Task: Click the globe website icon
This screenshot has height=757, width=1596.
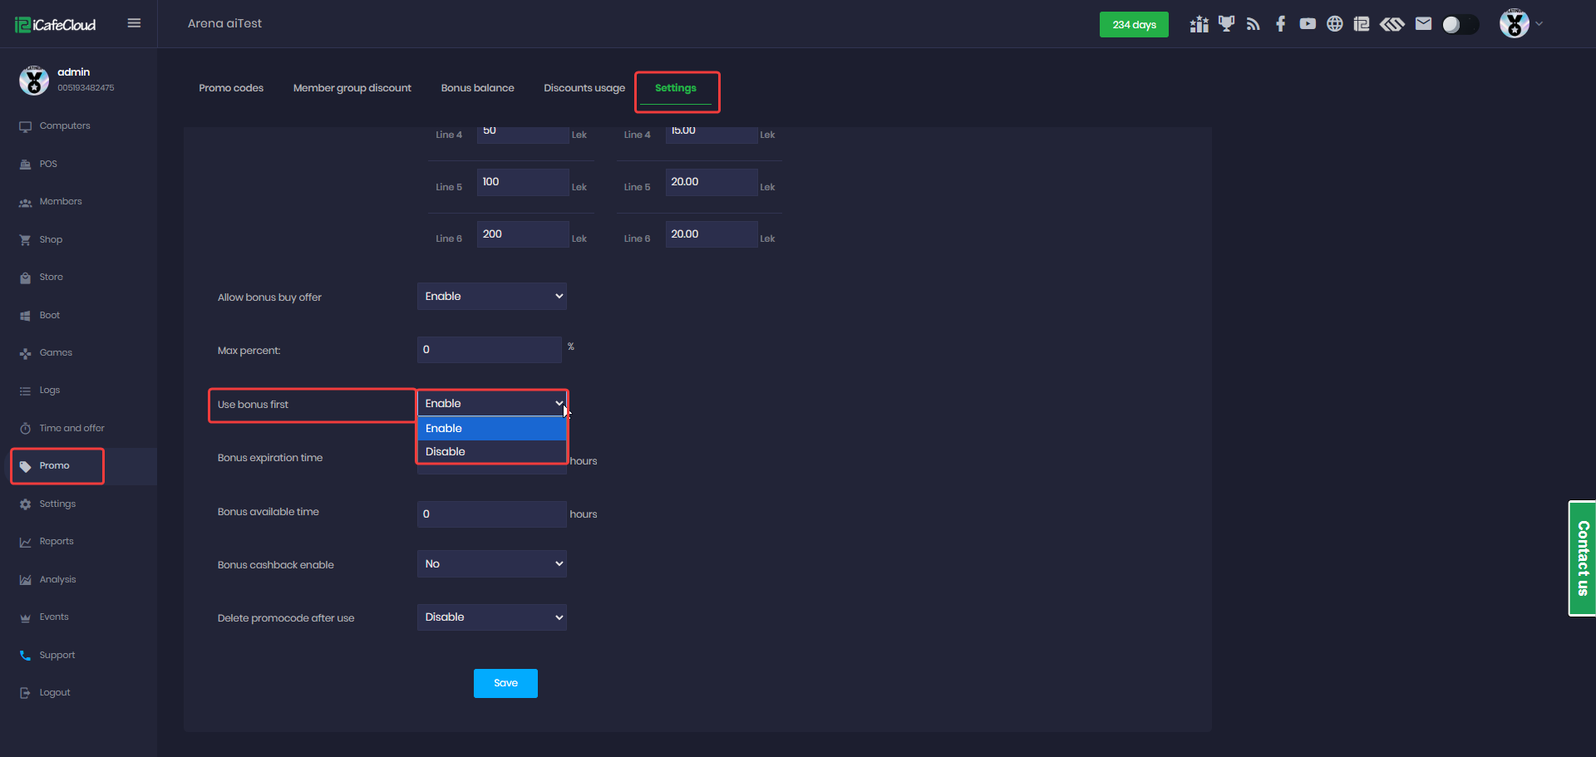Action: point(1334,24)
